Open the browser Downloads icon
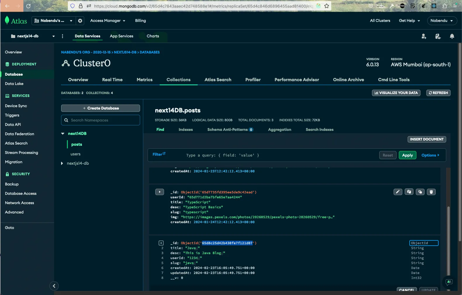This screenshot has width=462, height=295. [x=381, y=6]
